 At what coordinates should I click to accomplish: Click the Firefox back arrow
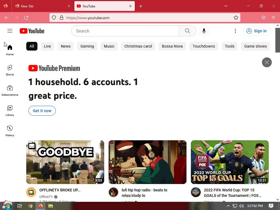(7, 18)
